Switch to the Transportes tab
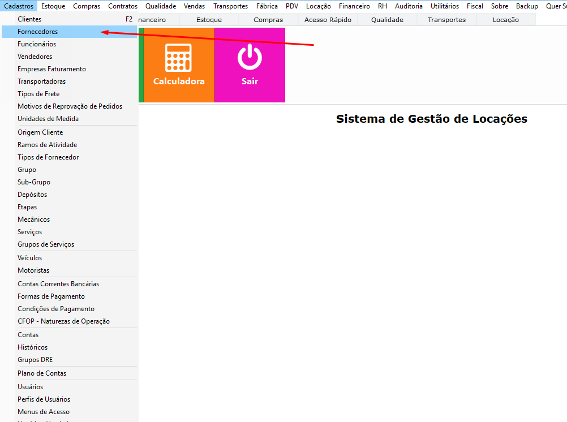The image size is (567, 422). pos(446,20)
